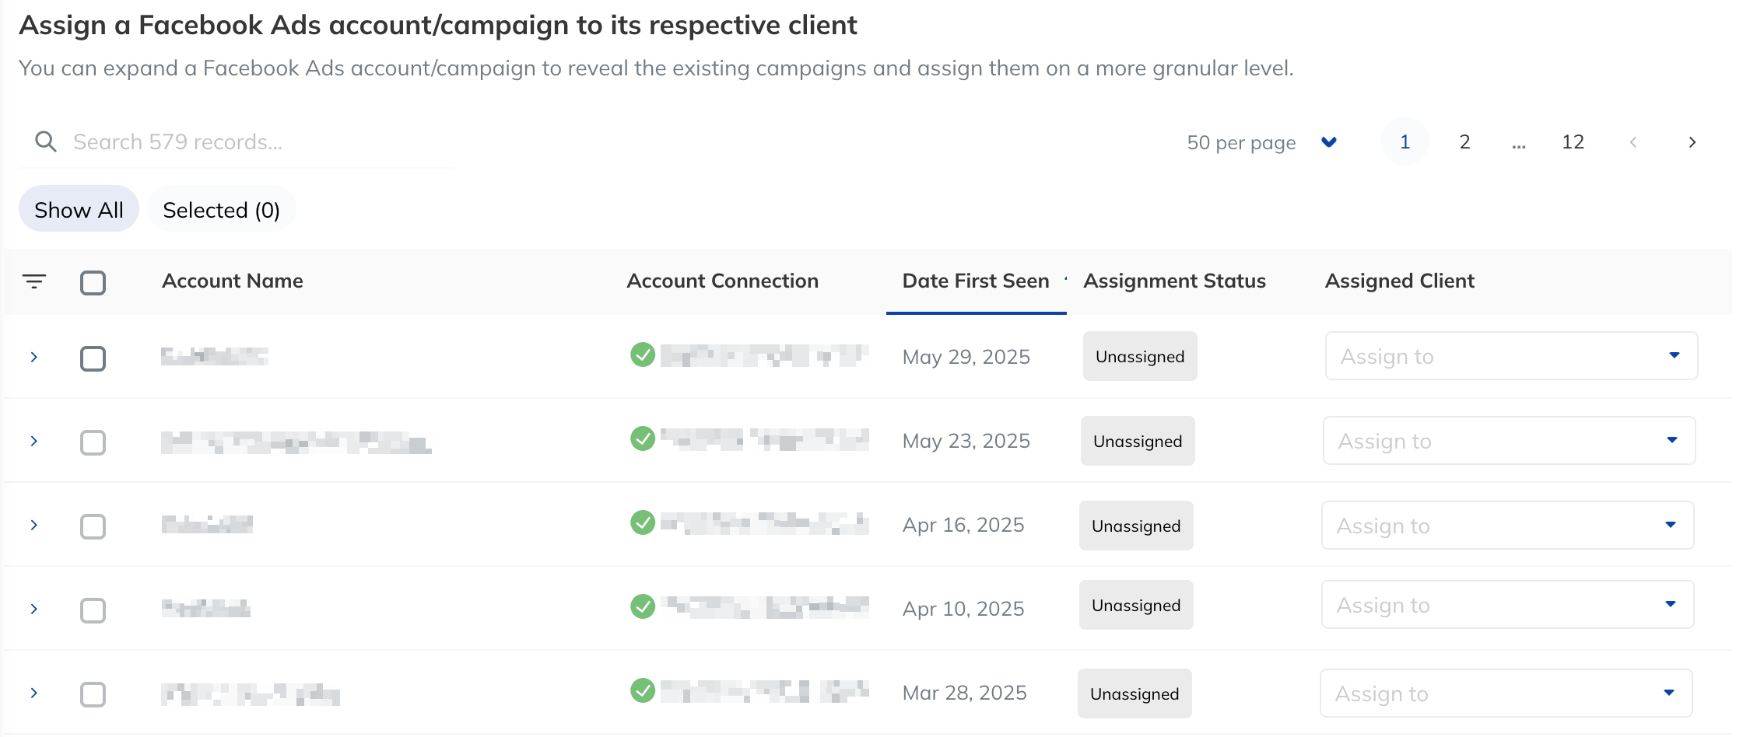Sort by the Date First Seen column
Screen dimensions: 1743x737
(975, 281)
